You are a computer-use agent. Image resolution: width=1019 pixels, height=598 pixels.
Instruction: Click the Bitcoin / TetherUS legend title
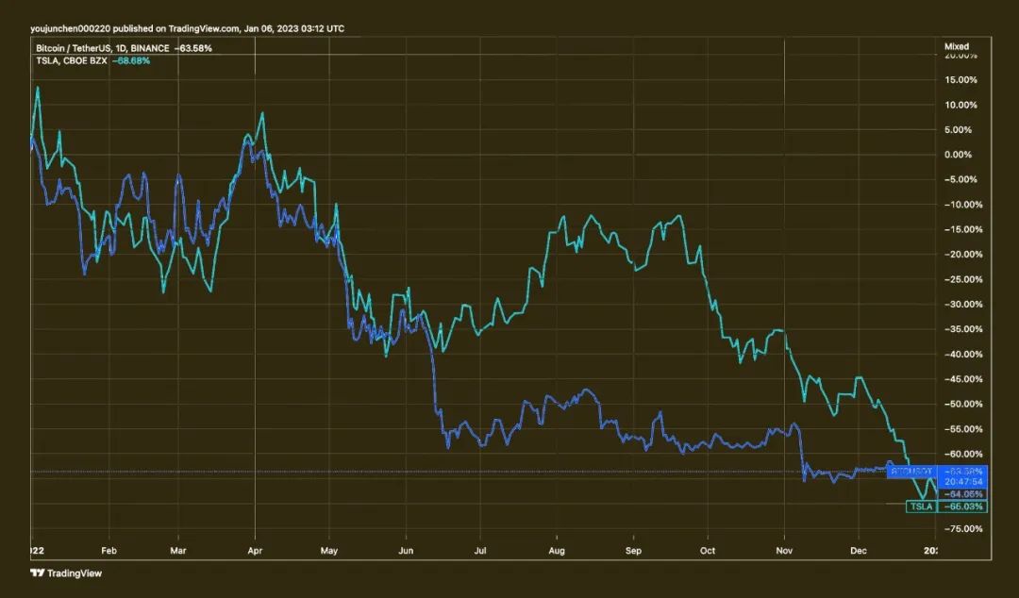99,47
